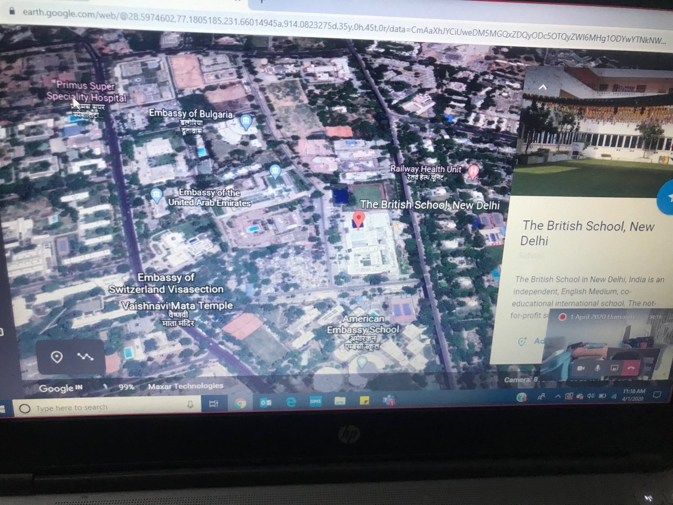Click the American Embassy School map label
The image size is (673, 505).
(x=363, y=324)
